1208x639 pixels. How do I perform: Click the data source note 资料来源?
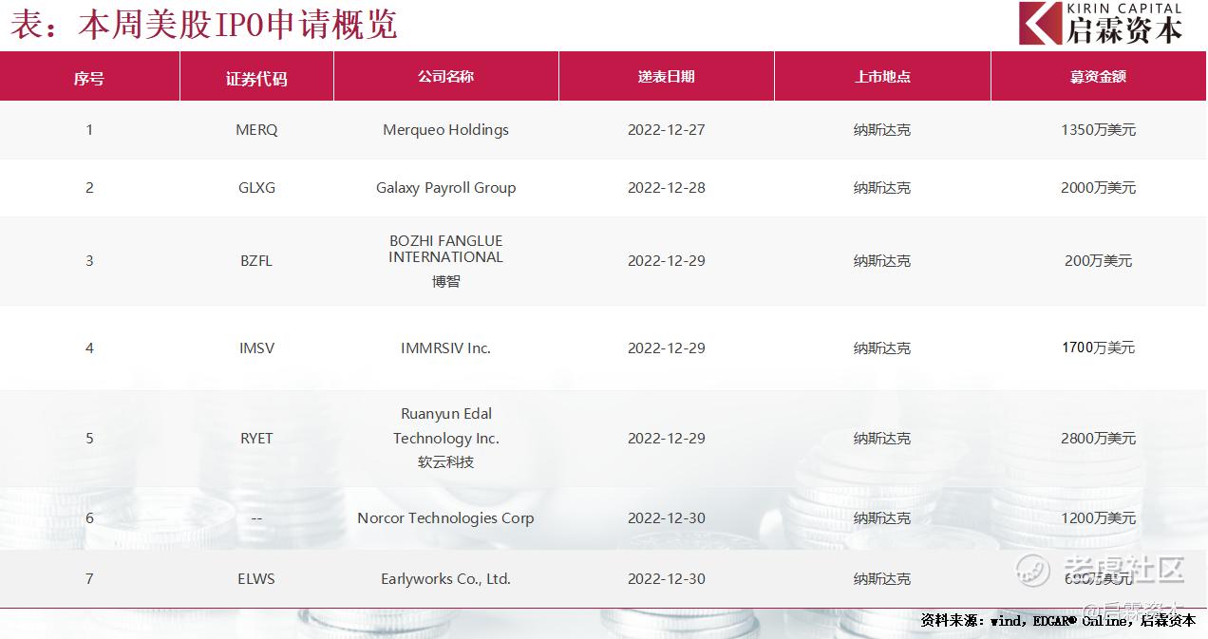1058,621
